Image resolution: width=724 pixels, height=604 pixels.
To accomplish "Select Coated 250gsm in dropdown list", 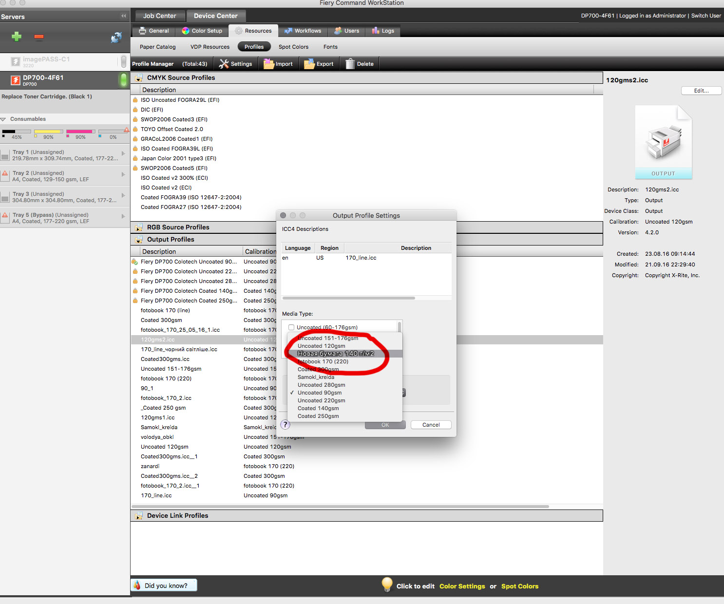I will [344, 416].
